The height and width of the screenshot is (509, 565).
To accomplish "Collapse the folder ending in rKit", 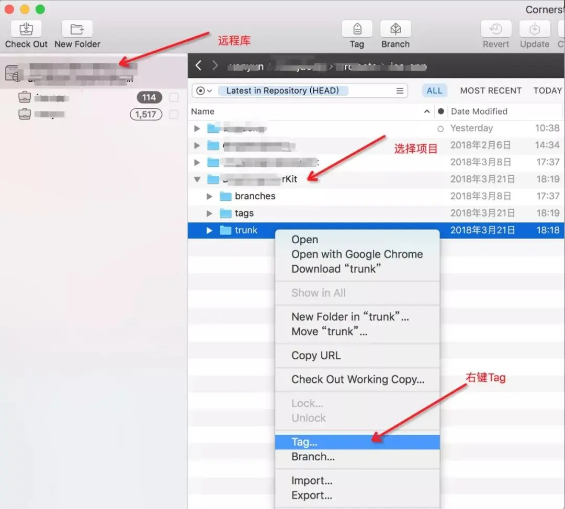I will (197, 179).
